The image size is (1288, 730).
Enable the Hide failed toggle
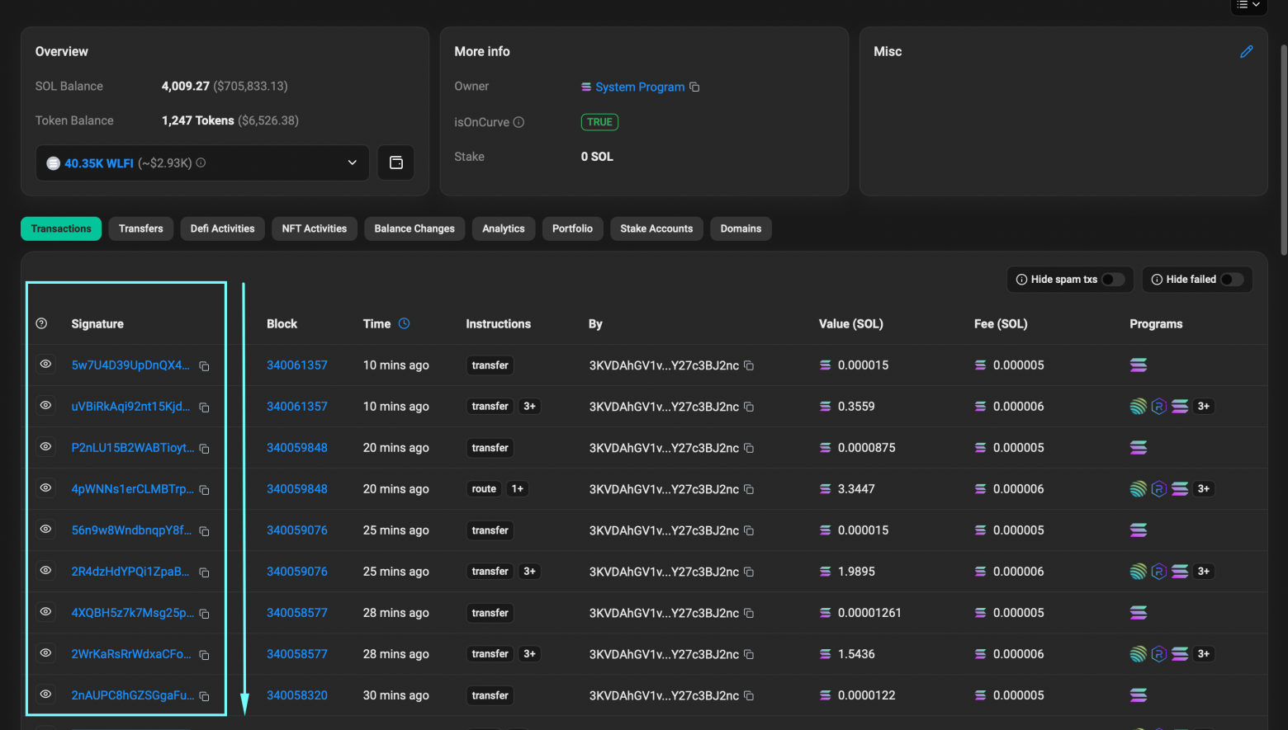[x=1234, y=279]
